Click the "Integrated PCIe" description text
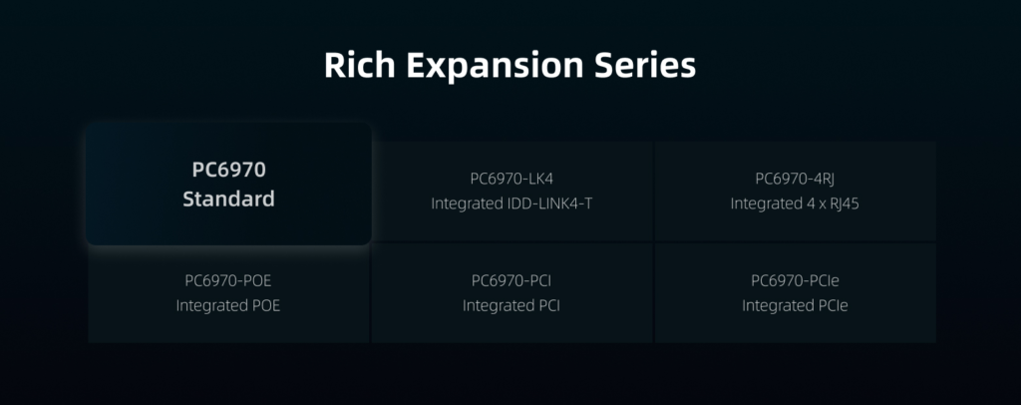This screenshot has height=405, width=1021. pos(795,305)
